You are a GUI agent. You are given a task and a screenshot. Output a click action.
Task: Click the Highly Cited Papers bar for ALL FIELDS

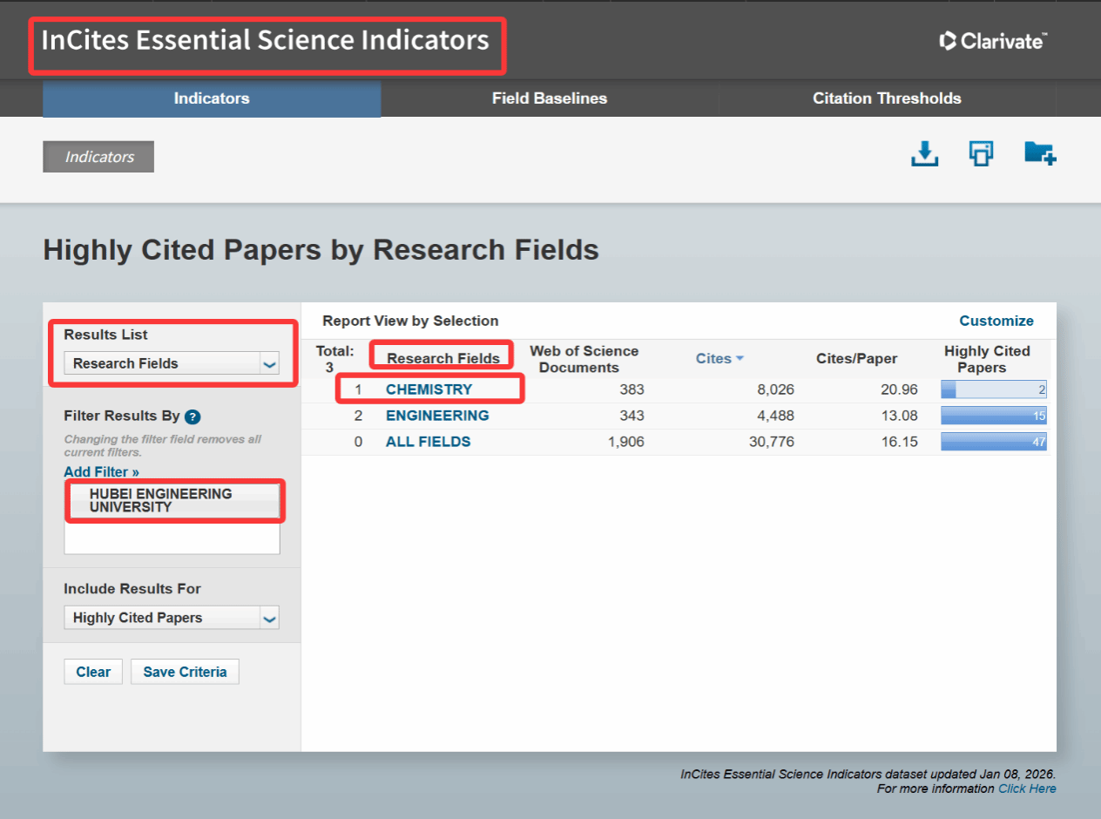[x=993, y=442]
